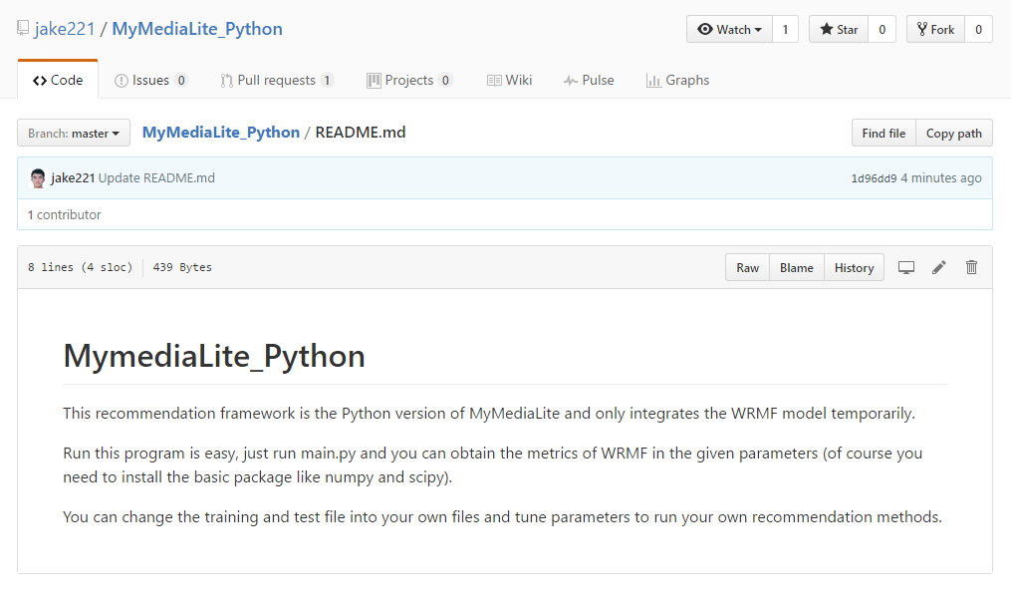Open the Update README.md commit message
The width and height of the screenshot is (1011, 609).
[x=156, y=178]
